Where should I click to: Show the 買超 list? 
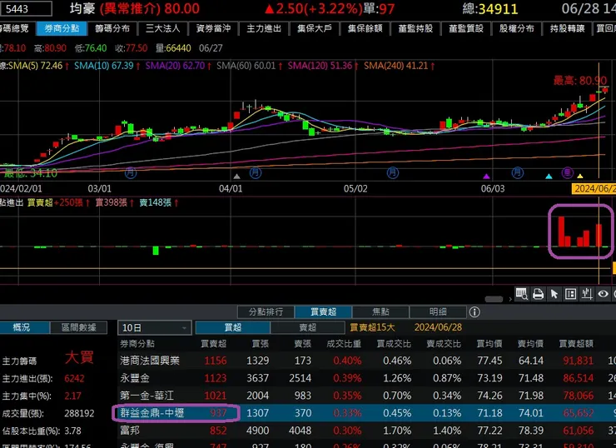(232, 327)
